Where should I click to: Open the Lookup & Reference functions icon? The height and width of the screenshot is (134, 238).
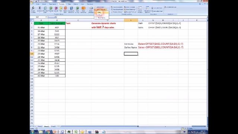[71, 9]
